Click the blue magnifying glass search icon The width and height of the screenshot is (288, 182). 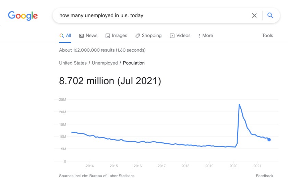[270, 15]
